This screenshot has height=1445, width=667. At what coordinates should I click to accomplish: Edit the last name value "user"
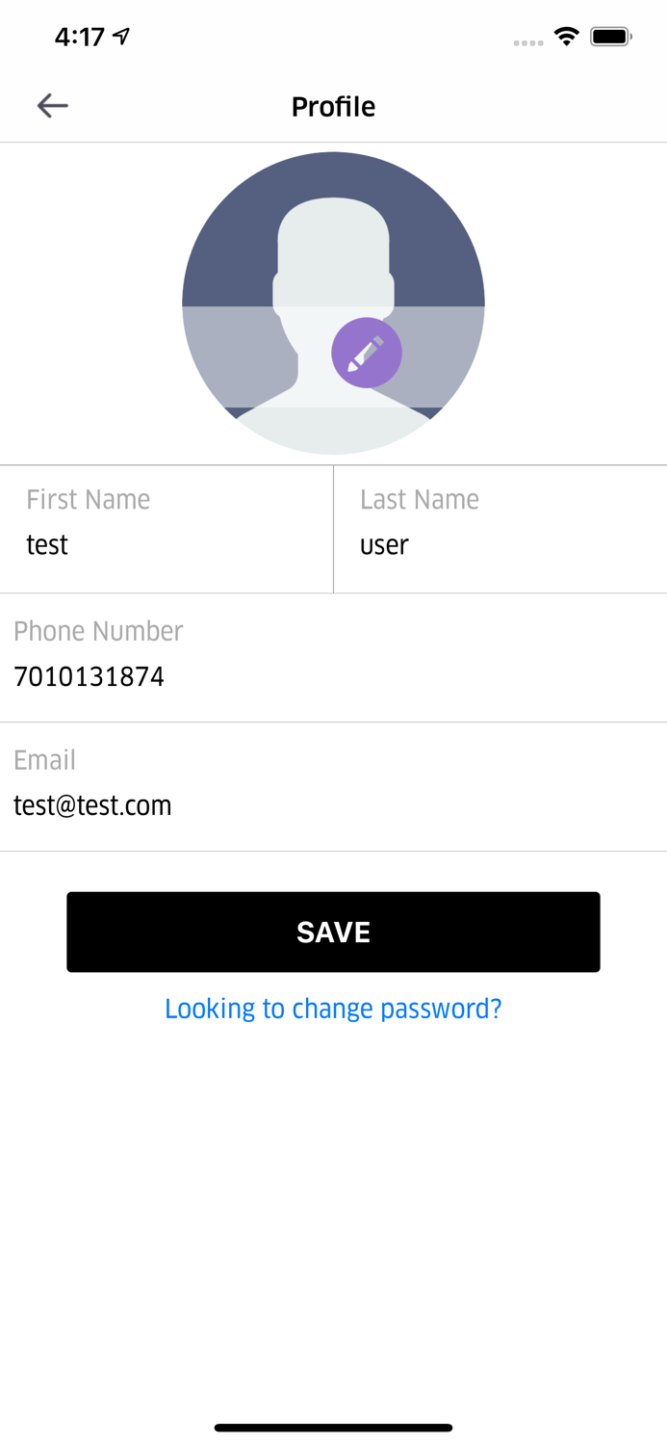point(384,544)
